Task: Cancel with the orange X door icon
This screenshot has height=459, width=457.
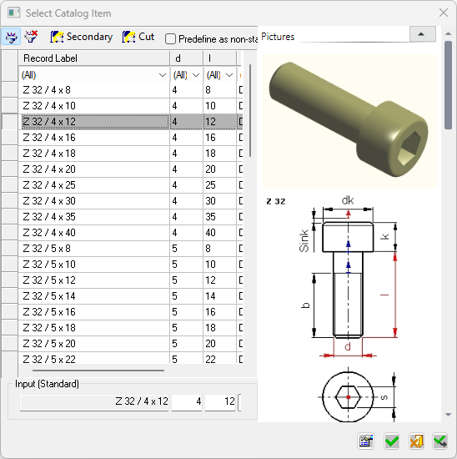Action: pyautogui.click(x=417, y=441)
